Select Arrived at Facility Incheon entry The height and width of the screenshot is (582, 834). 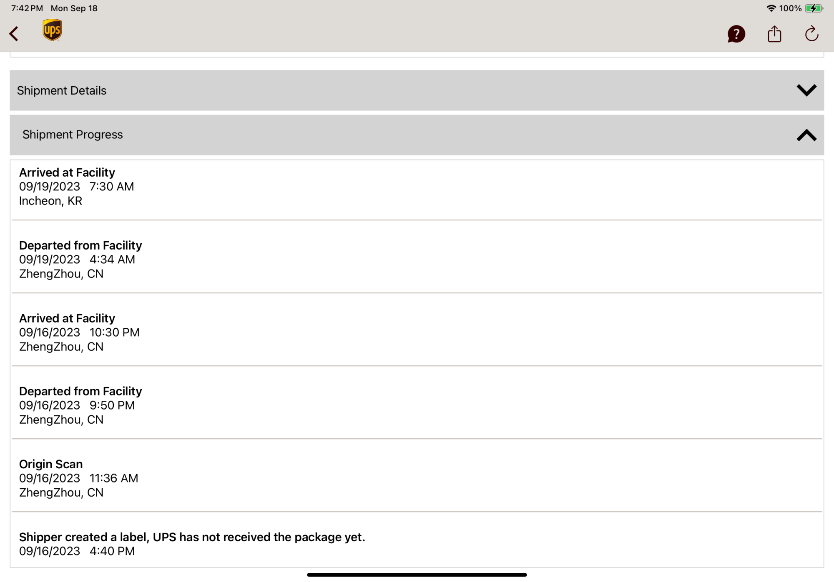pos(417,190)
